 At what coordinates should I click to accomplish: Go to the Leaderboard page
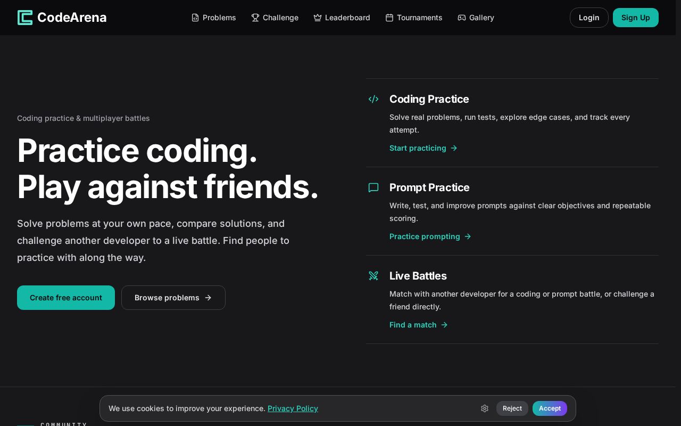(342, 18)
